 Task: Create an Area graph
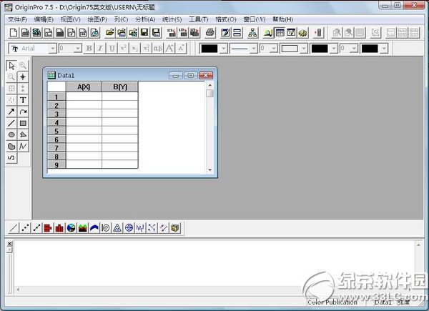tap(83, 228)
